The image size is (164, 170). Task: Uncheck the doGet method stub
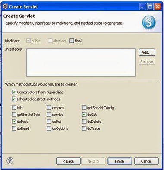point(84,115)
